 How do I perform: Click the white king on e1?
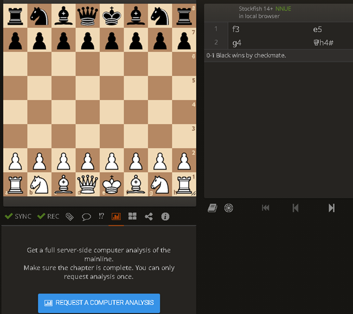(x=111, y=185)
